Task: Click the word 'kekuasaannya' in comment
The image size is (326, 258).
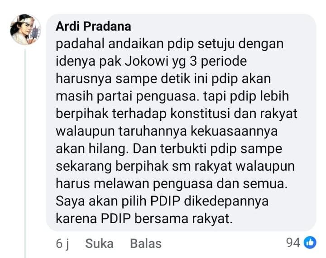Action: (234, 132)
